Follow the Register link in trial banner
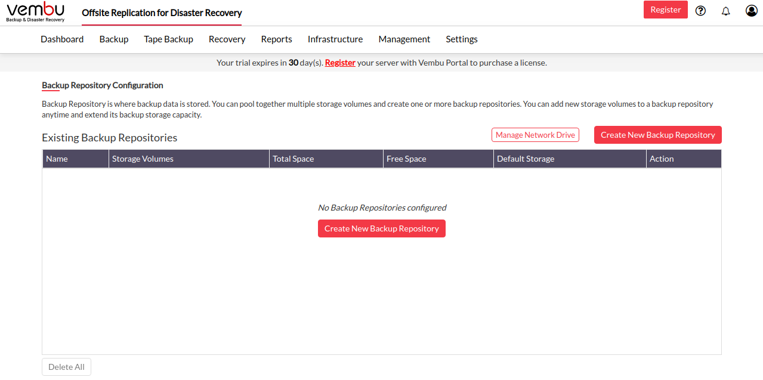This screenshot has width=763, height=380. point(340,63)
